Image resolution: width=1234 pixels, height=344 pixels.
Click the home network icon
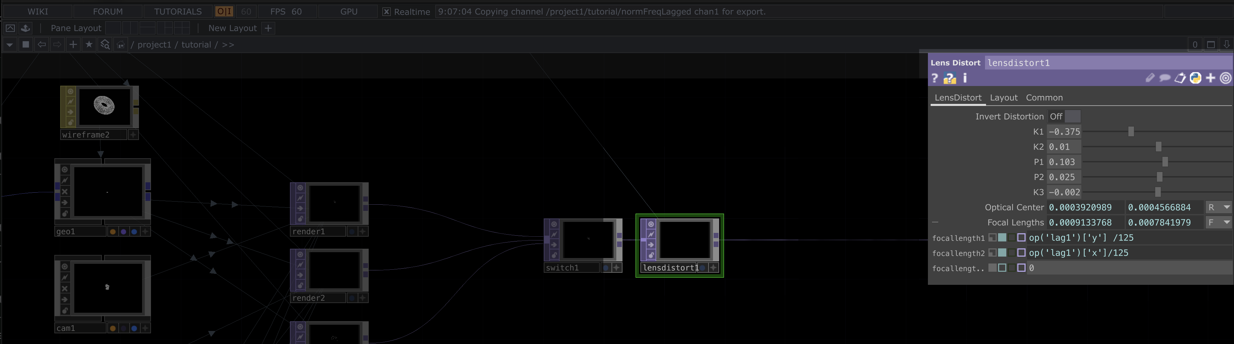[x=121, y=45]
